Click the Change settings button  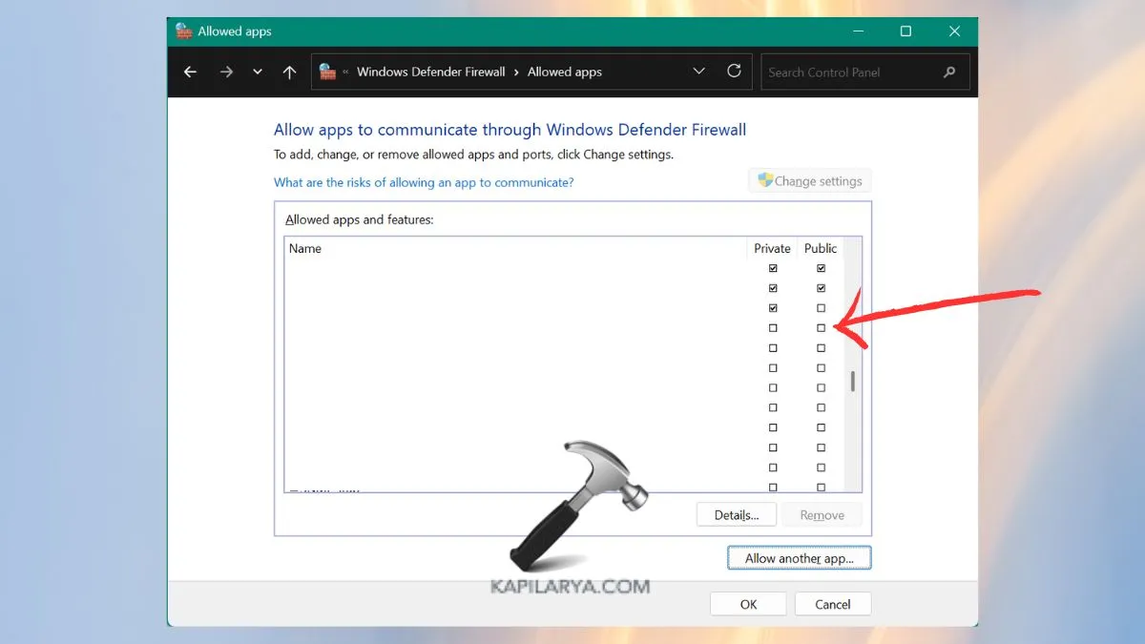810,181
